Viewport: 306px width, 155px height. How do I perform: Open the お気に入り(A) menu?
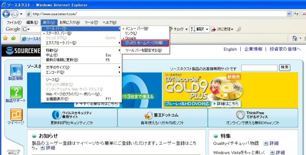pos(70,22)
